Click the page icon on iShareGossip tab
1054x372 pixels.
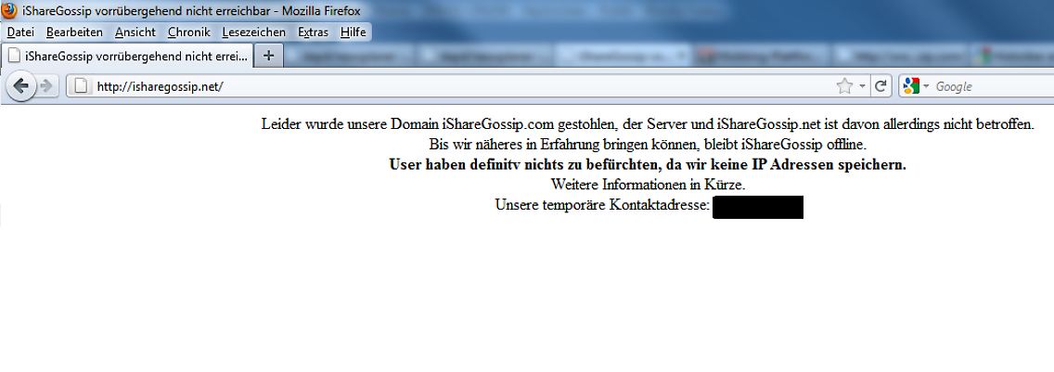click(x=14, y=57)
